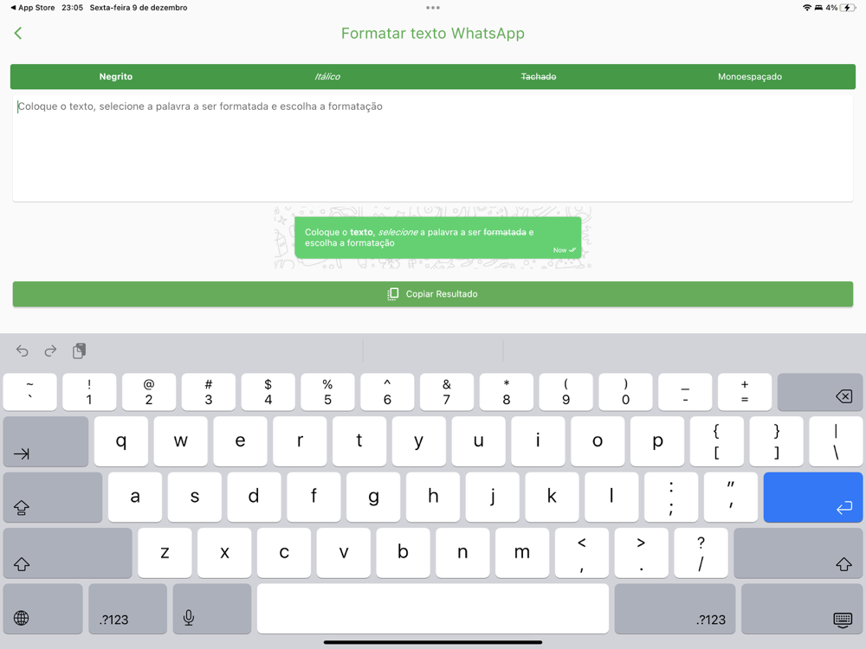
Task: Tap the right shift key
Action: (x=798, y=553)
